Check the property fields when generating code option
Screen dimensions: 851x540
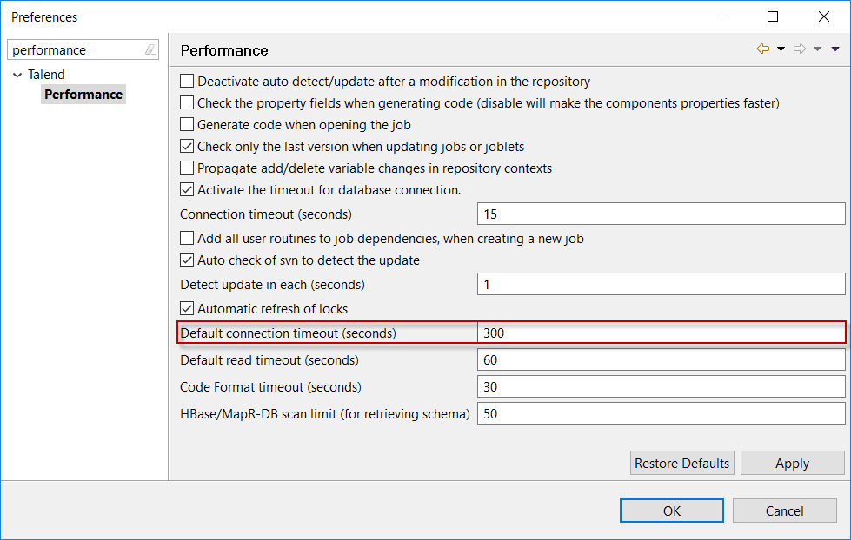coord(187,102)
